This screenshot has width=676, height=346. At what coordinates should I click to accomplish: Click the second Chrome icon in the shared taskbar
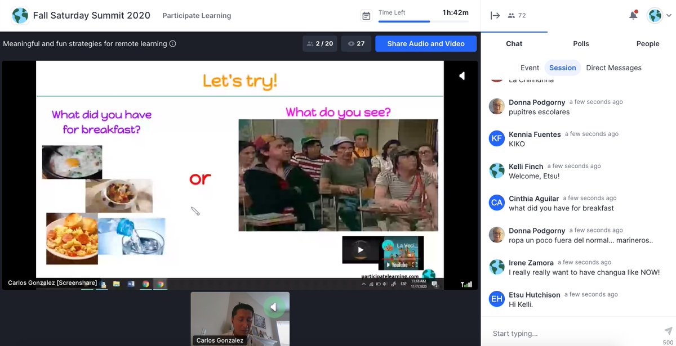point(161,284)
